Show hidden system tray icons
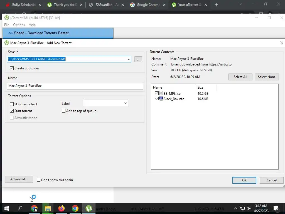The height and width of the screenshot is (214, 285). tap(235, 208)
